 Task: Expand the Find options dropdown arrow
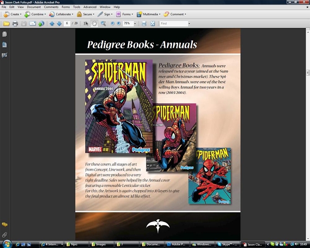pyautogui.click(x=189, y=24)
